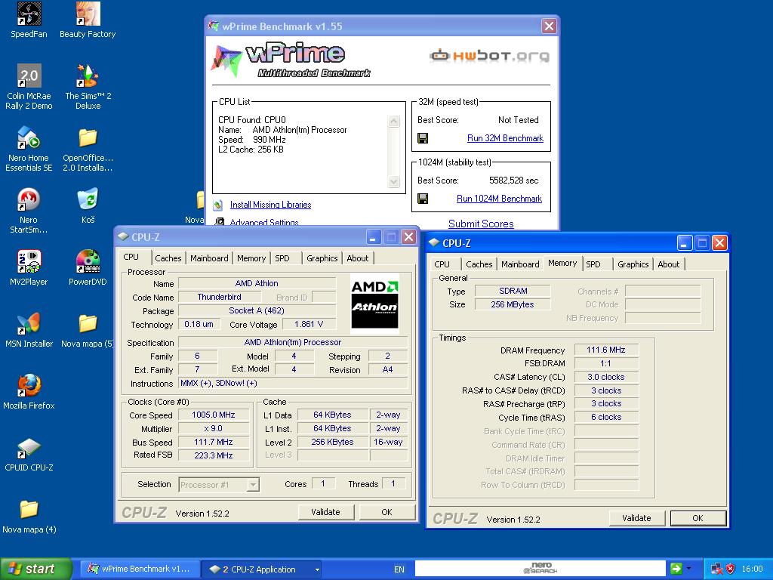Select Nova mapa (4) folder

click(29, 516)
